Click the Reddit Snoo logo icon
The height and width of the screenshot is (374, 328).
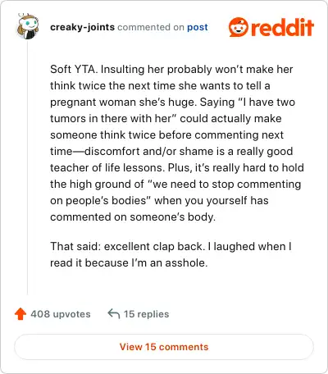point(239,27)
